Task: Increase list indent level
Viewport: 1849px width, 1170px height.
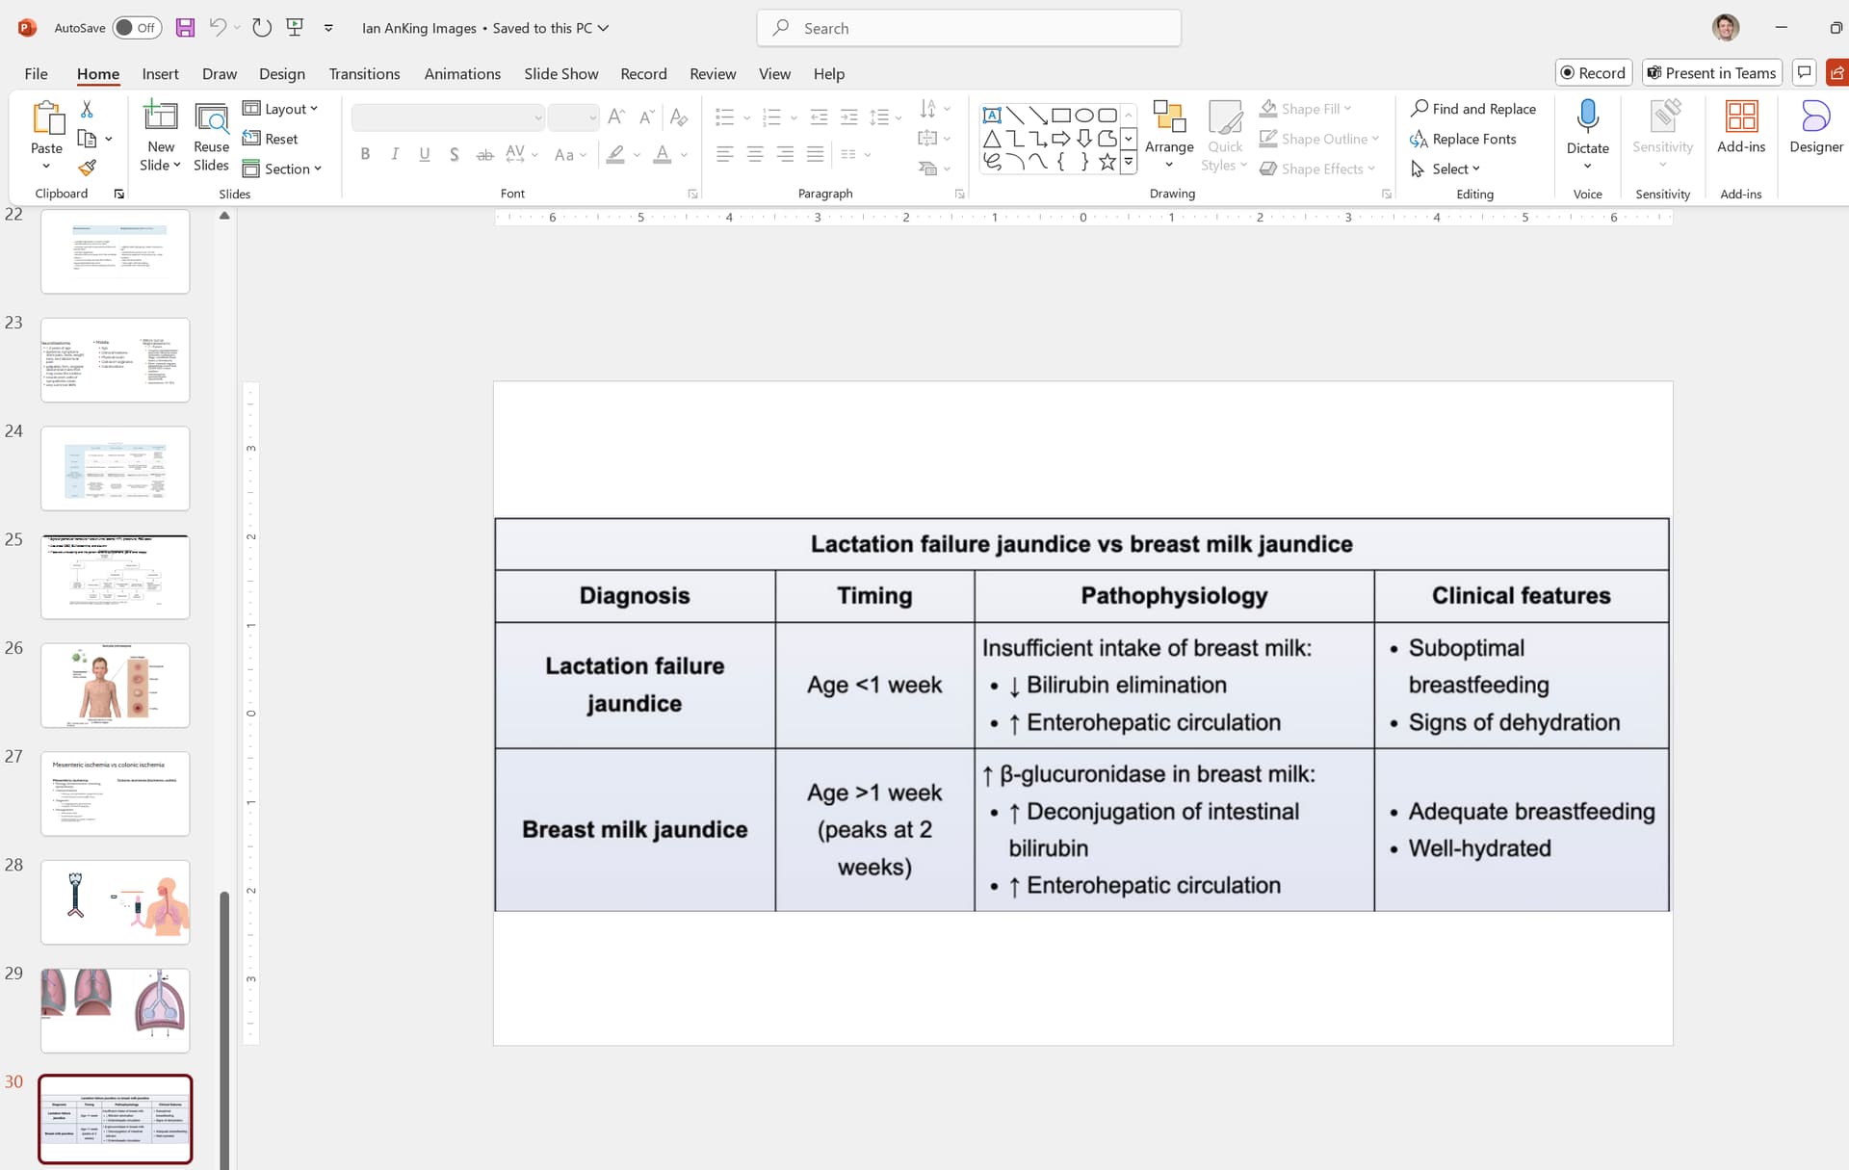Action: coord(849,117)
